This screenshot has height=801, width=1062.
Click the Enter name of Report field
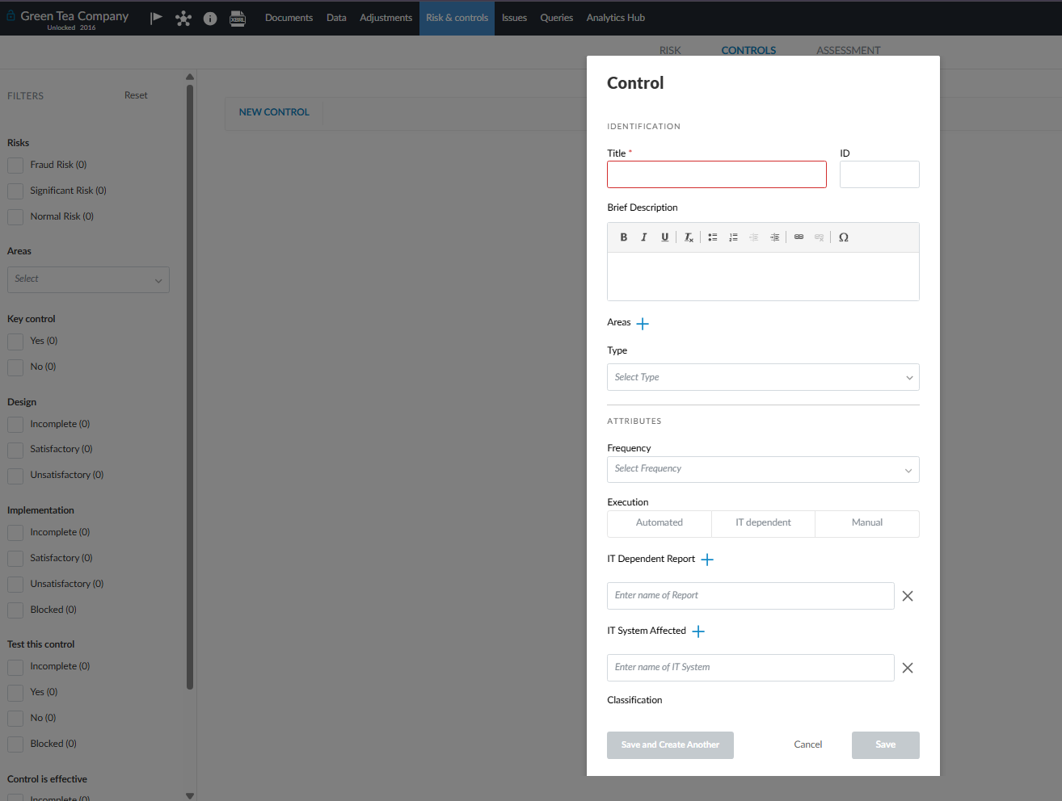(x=751, y=596)
